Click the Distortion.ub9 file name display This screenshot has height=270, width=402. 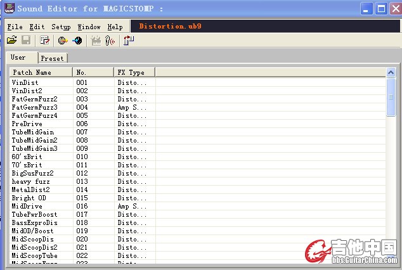170,26
